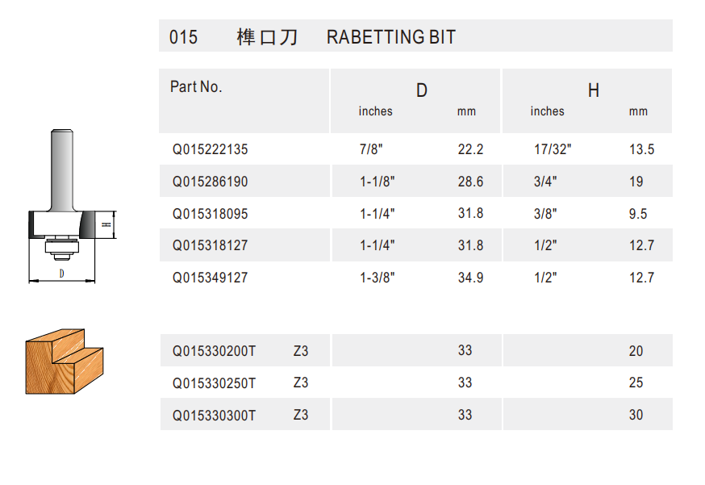Click the Part No. column header
This screenshot has height=485, width=705.
click(196, 87)
